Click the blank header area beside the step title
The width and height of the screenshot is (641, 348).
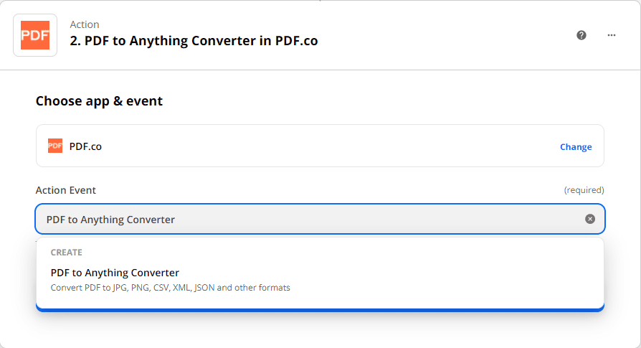445,35
